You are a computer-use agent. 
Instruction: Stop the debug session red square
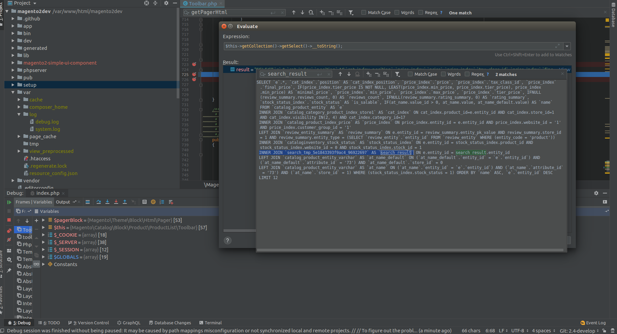tap(9, 220)
